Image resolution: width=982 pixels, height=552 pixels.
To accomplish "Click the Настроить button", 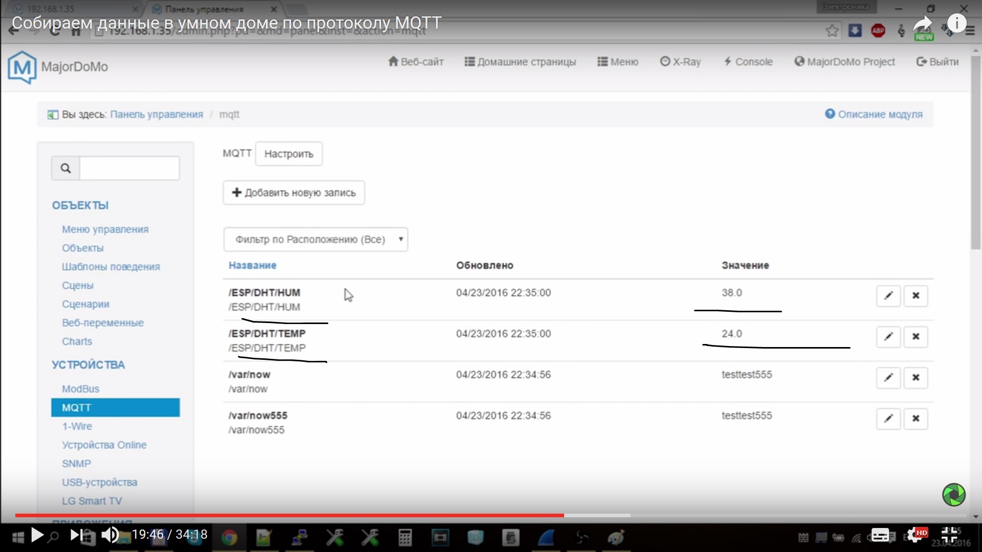I will 288,154.
